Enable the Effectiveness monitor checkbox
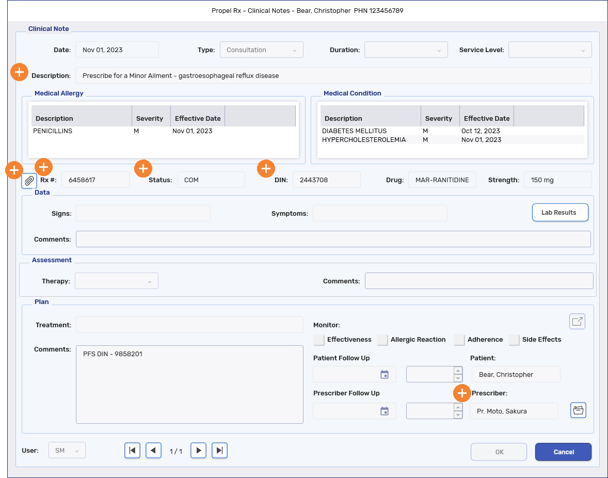Viewport: 608px width, 478px height. point(318,340)
